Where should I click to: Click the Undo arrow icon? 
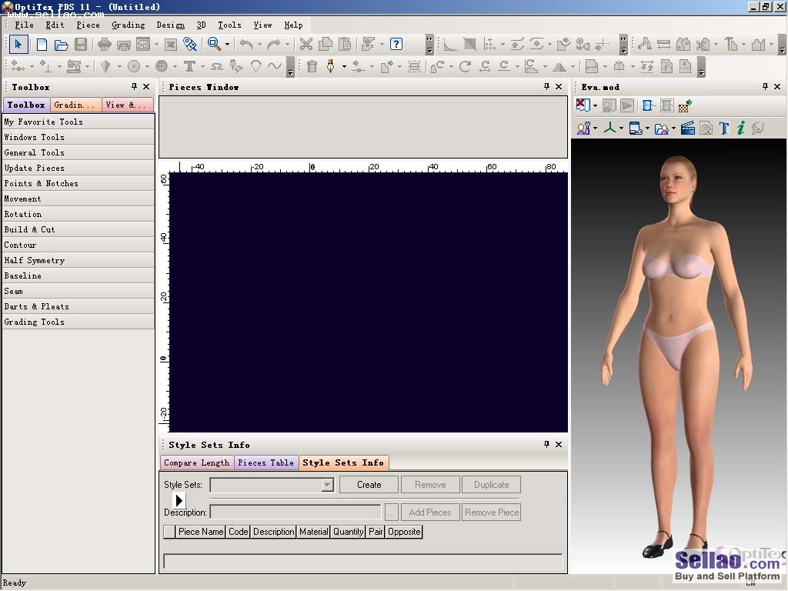click(x=245, y=44)
